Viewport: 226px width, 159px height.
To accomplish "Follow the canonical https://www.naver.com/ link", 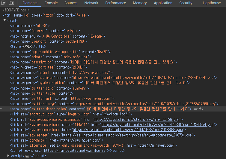I will [x=80, y=140].
